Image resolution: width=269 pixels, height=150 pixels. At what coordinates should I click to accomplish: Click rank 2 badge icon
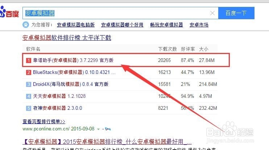pyautogui.click(x=29, y=72)
